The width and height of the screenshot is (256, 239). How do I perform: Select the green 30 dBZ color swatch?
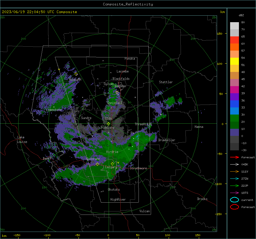tap(234, 118)
